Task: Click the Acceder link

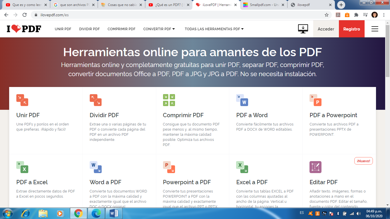Action: [325, 29]
